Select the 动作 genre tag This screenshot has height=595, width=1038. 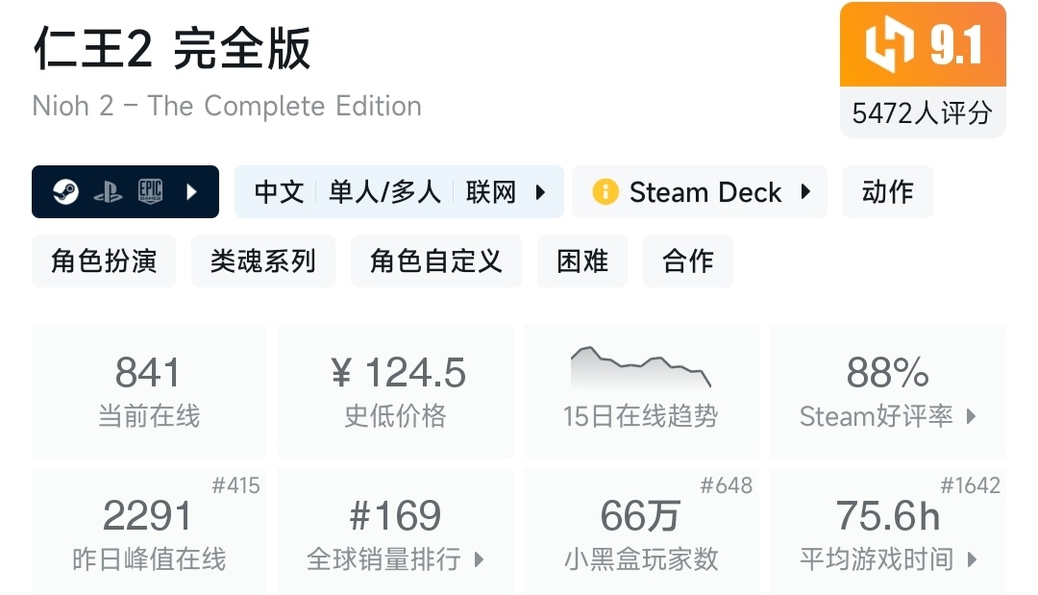[x=887, y=192]
